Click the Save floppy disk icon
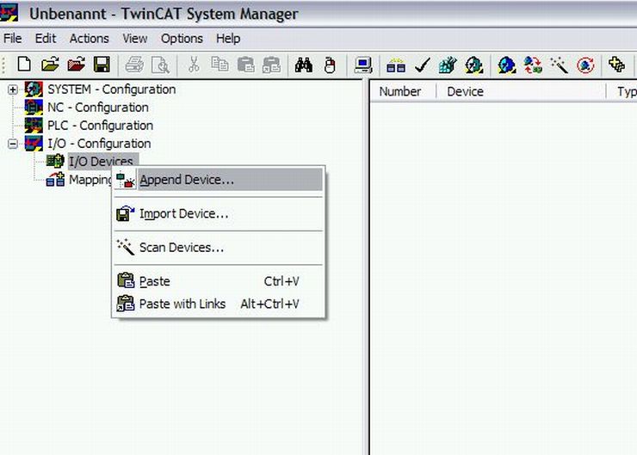 coord(102,65)
